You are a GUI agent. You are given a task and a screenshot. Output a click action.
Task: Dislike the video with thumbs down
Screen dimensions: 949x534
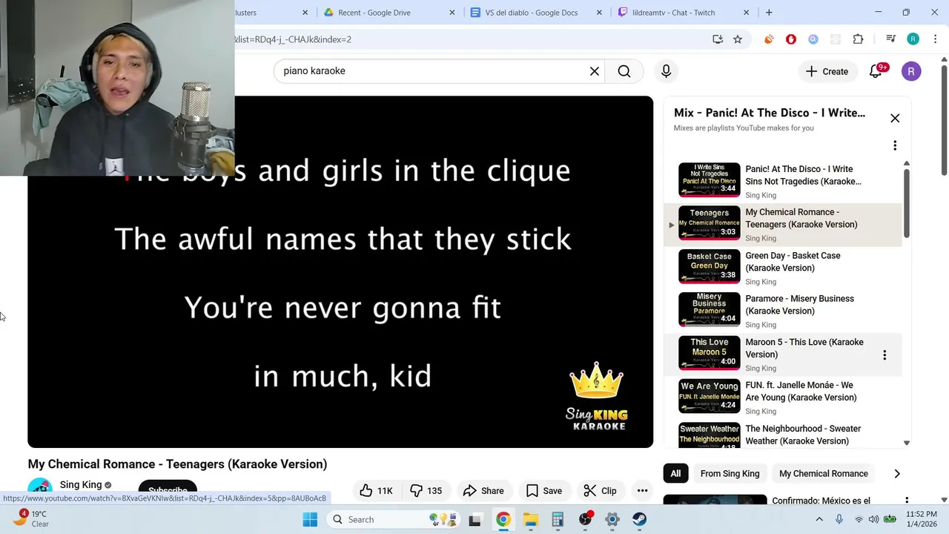click(x=426, y=490)
